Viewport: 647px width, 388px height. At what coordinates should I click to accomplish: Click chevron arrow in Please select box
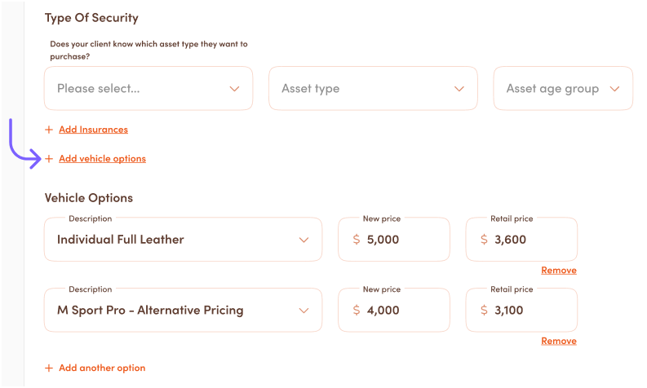pos(235,89)
